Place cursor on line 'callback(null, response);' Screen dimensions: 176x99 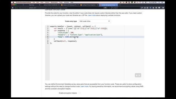click(x=65, y=41)
